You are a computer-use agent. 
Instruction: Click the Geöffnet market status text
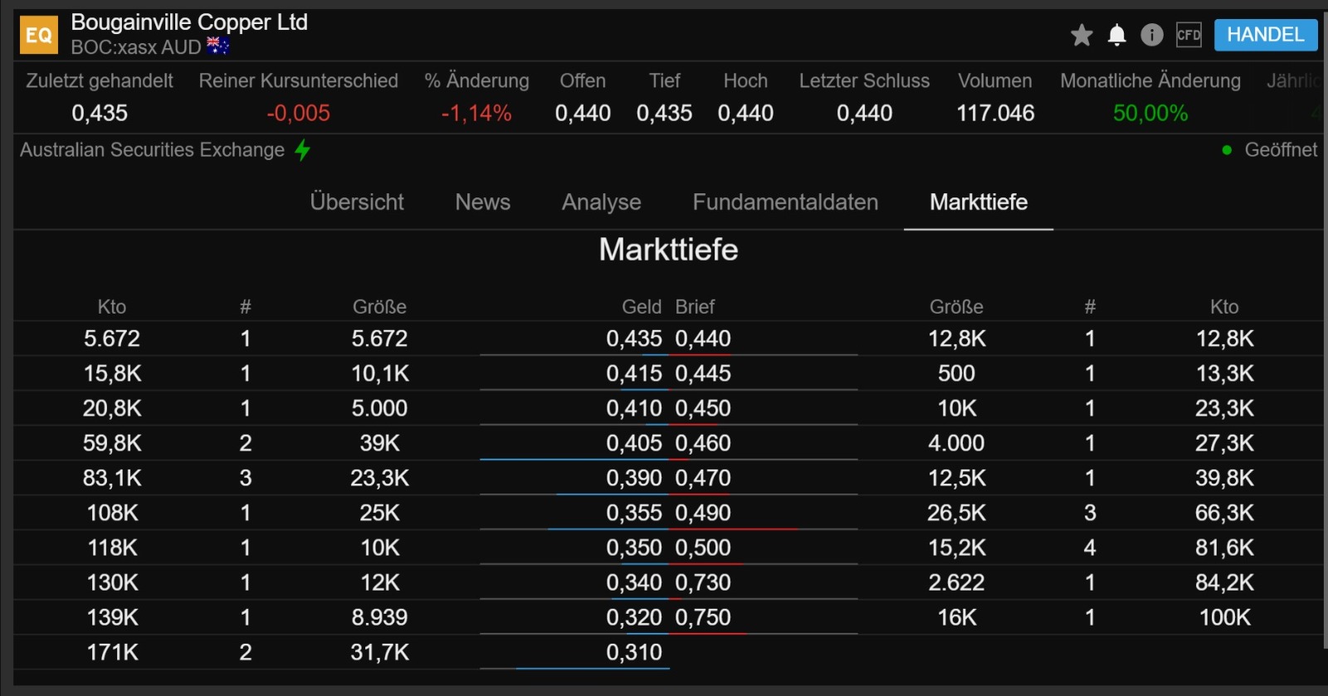(1281, 150)
